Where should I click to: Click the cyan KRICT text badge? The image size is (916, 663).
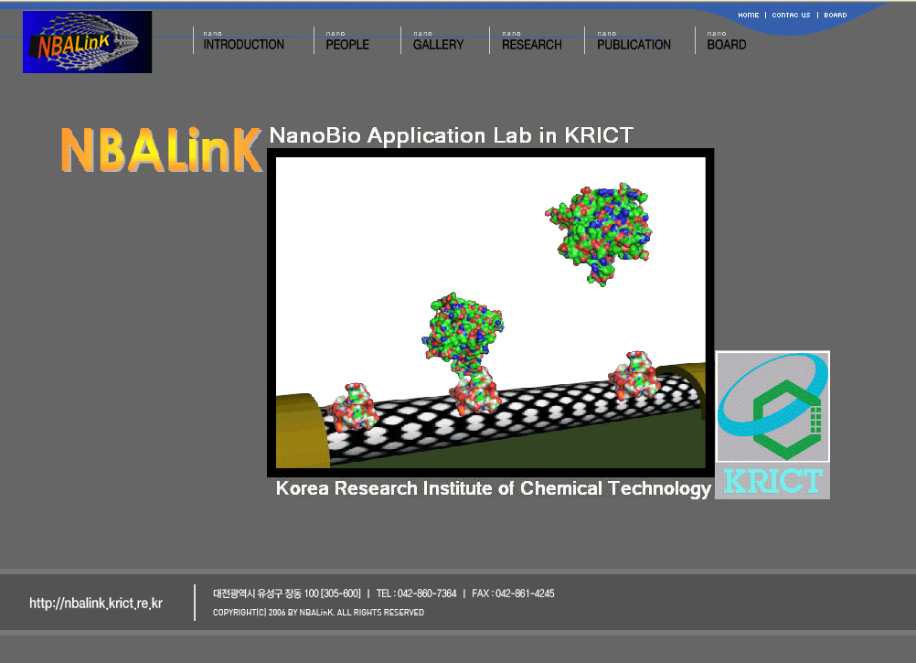772,481
